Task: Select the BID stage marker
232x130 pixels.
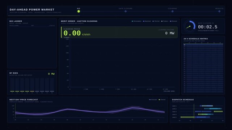Action: point(79,11)
